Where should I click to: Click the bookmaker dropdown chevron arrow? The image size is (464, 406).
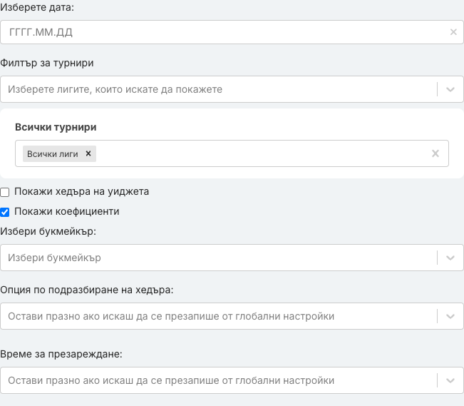pos(450,258)
